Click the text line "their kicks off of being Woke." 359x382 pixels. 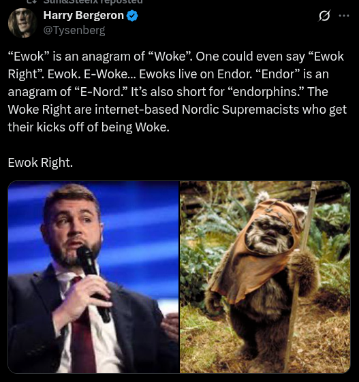[x=89, y=127]
